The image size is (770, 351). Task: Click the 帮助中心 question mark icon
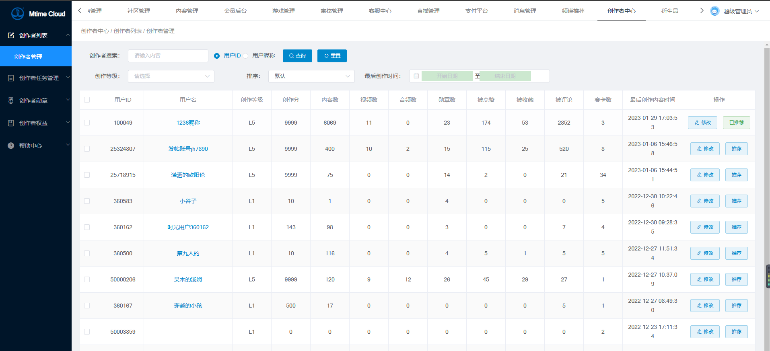(11, 146)
